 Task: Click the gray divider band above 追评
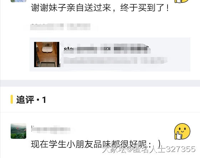(x=100, y=83)
